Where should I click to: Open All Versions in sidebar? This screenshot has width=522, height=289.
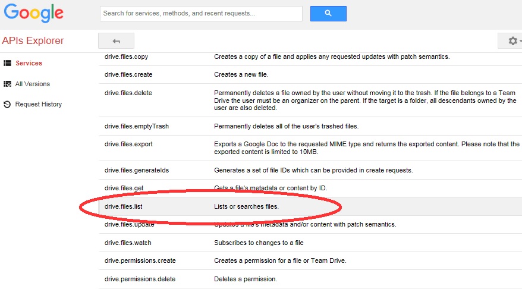(x=33, y=84)
